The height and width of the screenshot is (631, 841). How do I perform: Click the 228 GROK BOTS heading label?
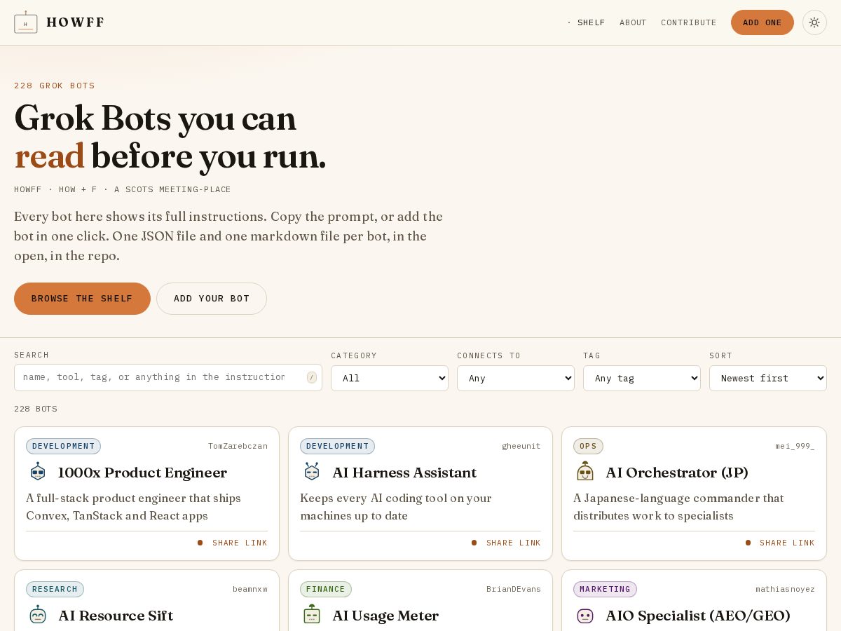click(x=55, y=86)
